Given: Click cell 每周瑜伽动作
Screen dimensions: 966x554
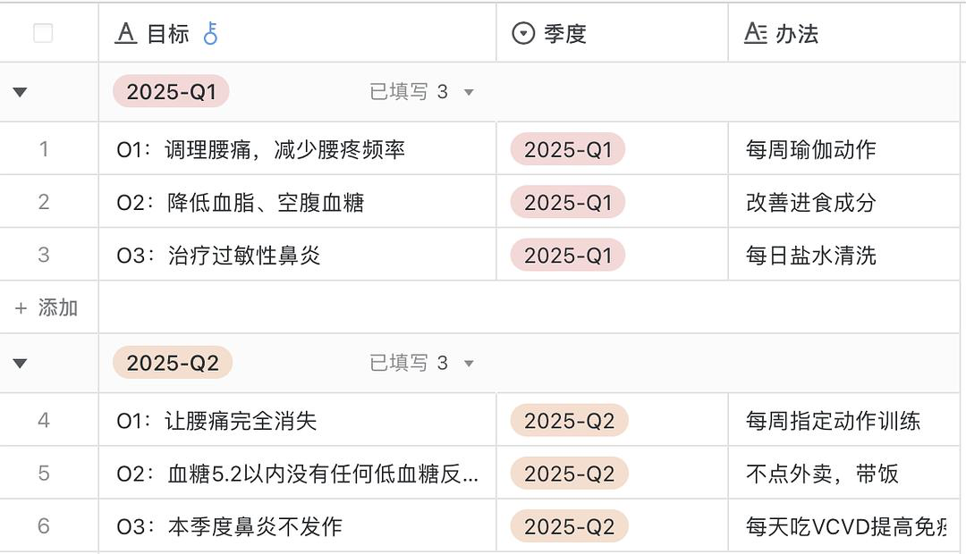Looking at the screenshot, I should (843, 149).
